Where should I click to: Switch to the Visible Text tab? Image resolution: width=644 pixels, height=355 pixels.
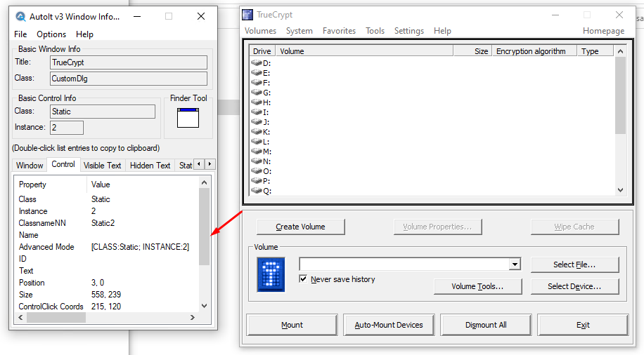click(102, 166)
